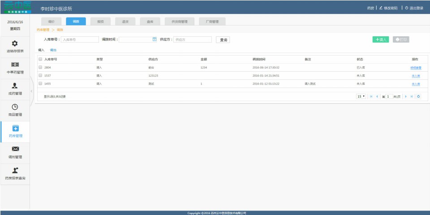Image resolution: width=430 pixels, height=215 pixels.
Task: Open the page size dropdown showing 15
Action: (x=361, y=96)
